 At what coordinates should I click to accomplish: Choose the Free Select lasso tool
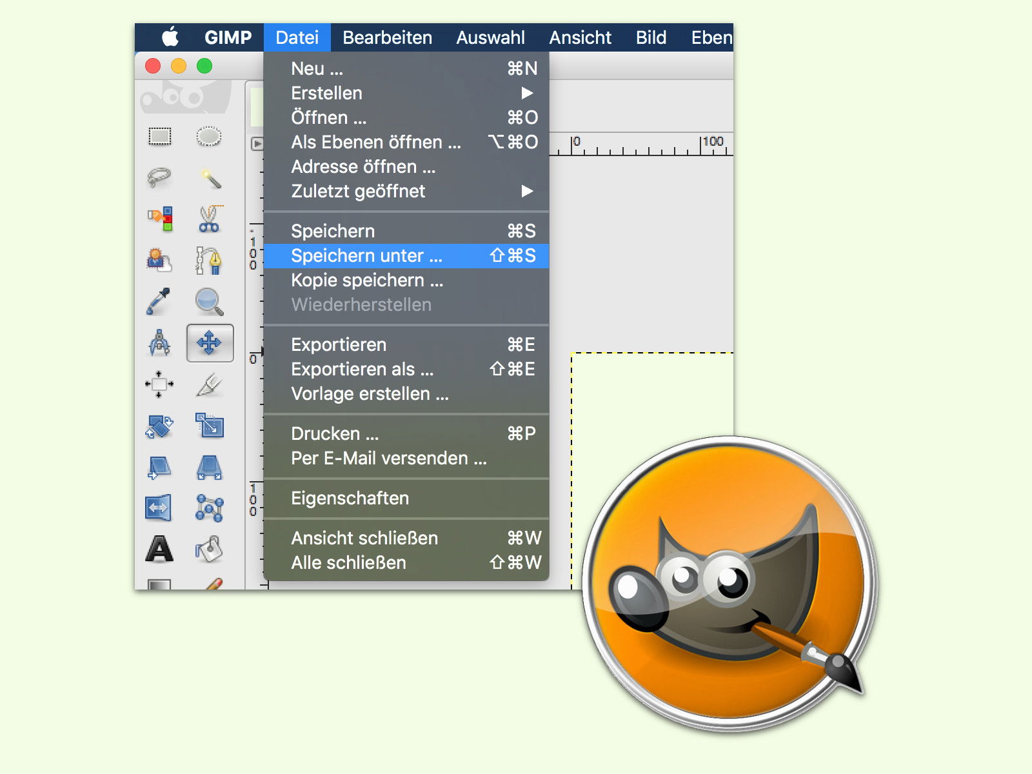coord(159,177)
